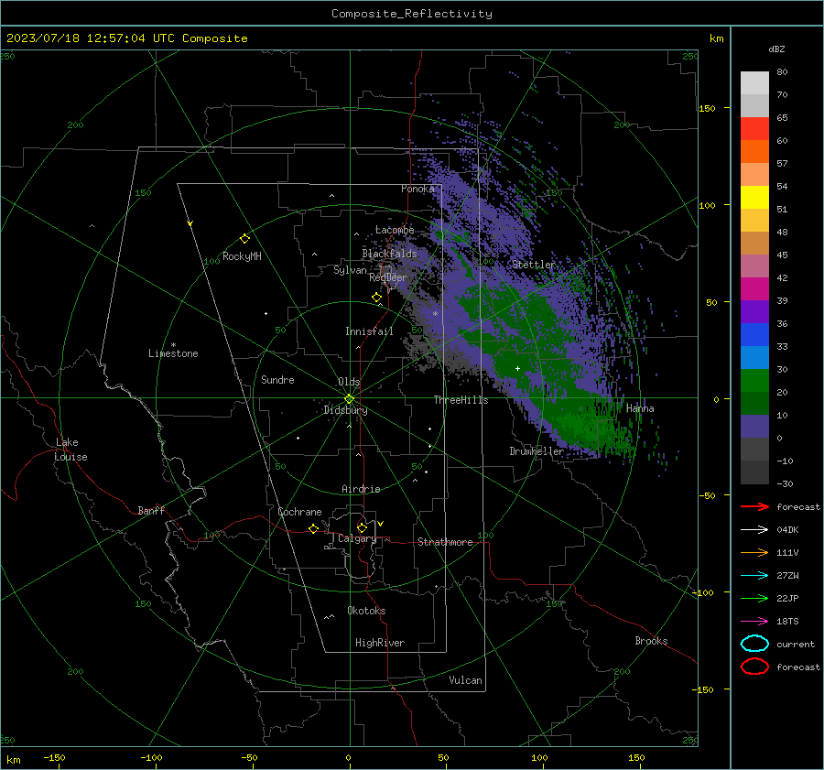824x770 pixels.
Task: Click the RockyMH label
Action: pyautogui.click(x=242, y=256)
